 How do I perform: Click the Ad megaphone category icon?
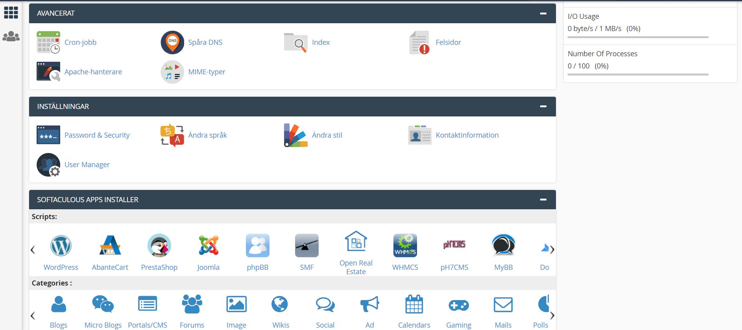tap(370, 304)
